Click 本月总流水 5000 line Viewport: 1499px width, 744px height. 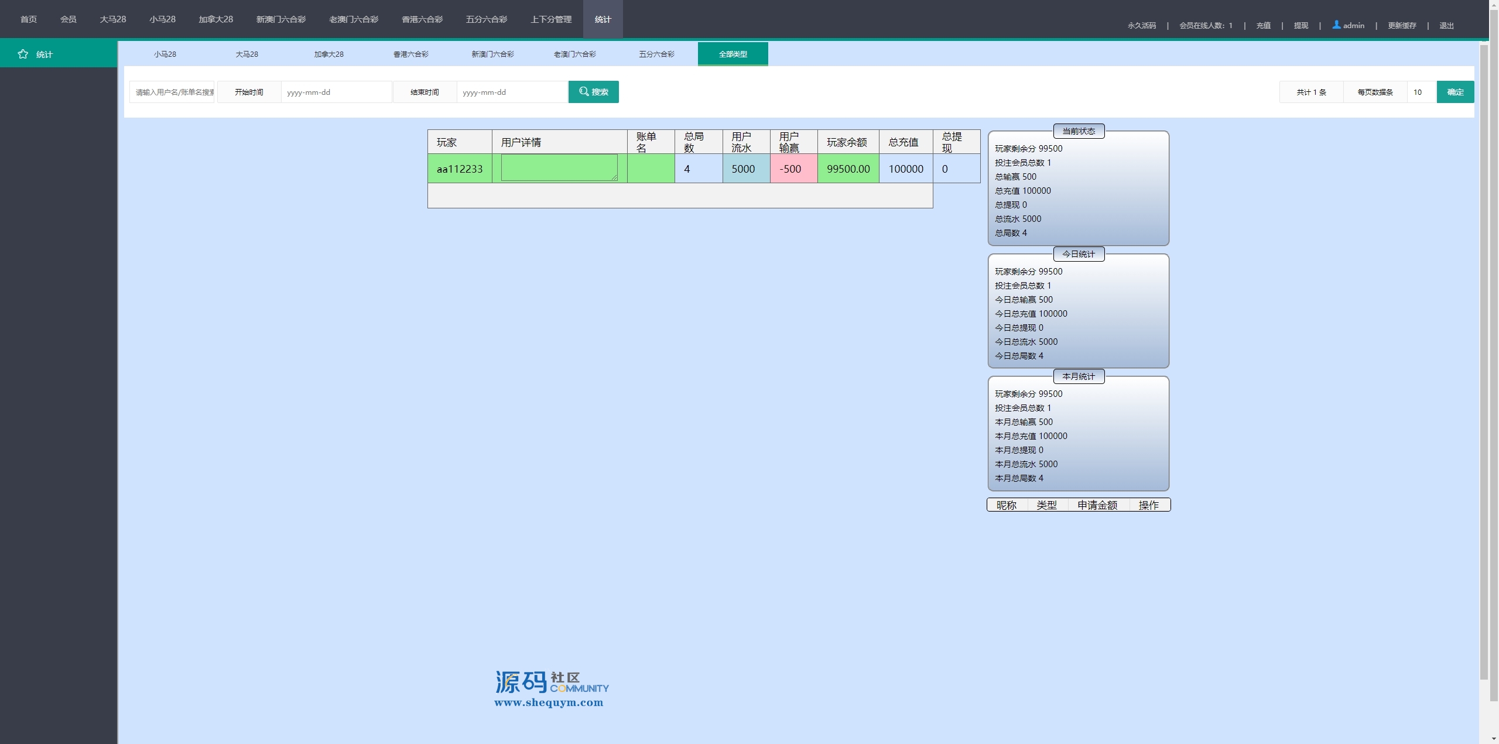click(x=1026, y=464)
